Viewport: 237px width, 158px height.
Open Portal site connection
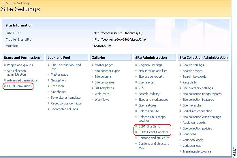point(197,111)
